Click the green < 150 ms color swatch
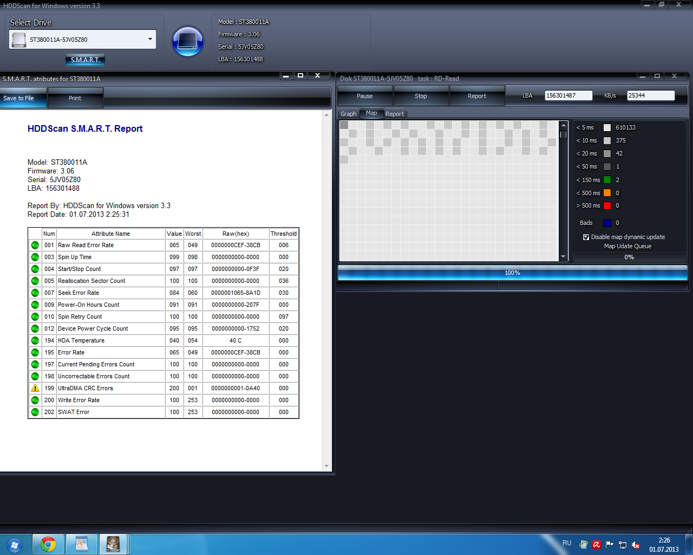The height and width of the screenshot is (555, 693). coord(607,180)
